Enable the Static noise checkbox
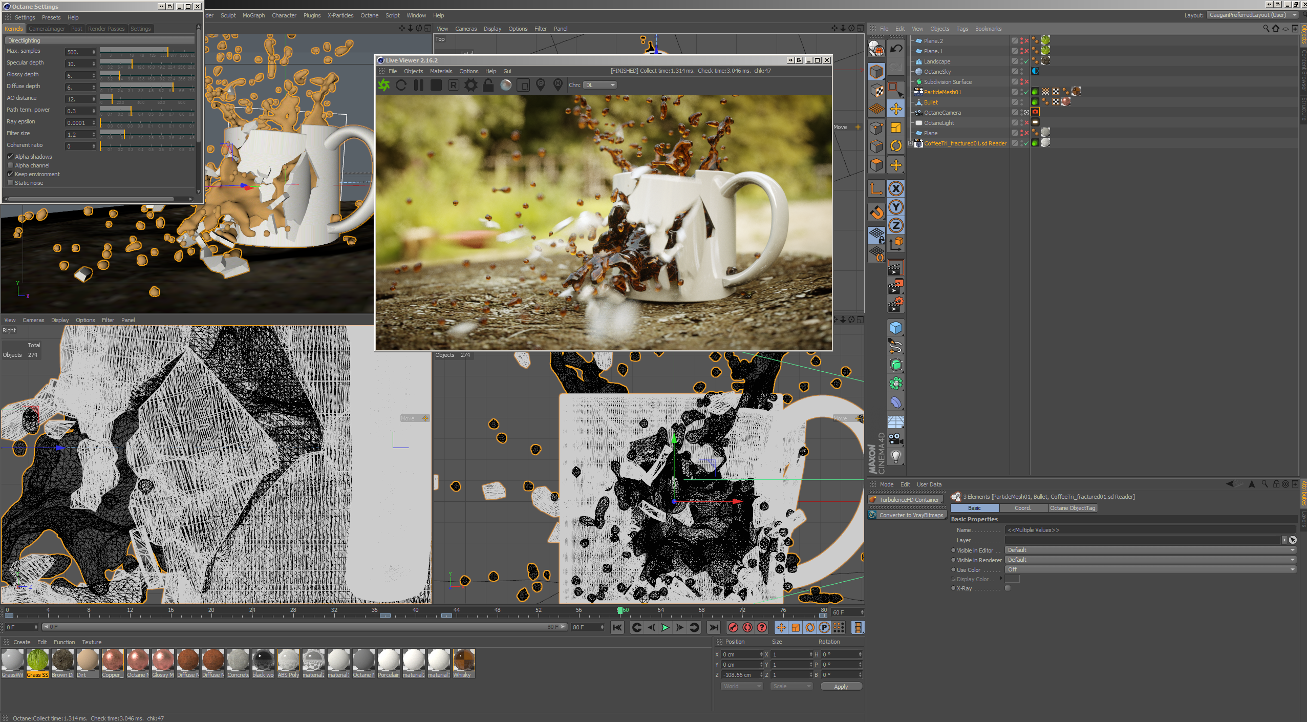This screenshot has width=1307, height=722. pos(10,183)
